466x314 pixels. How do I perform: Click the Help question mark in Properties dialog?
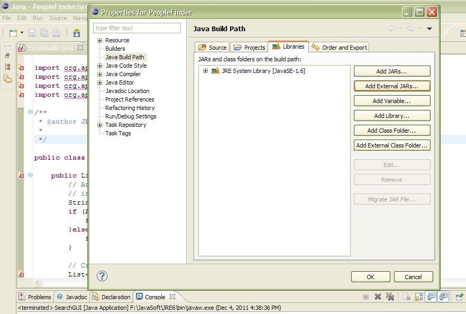pos(102,276)
